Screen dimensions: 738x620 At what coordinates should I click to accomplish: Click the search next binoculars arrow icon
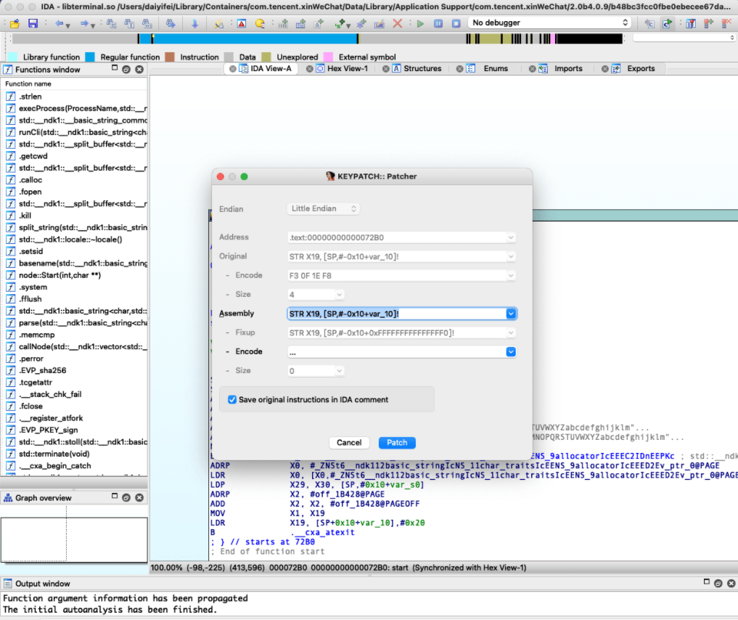coord(171,23)
